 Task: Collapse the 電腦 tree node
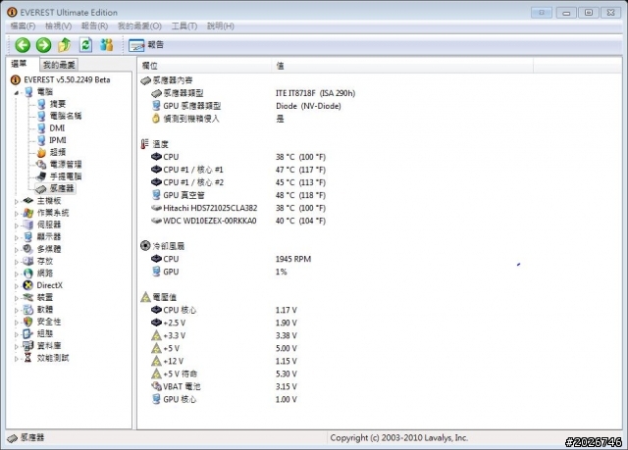click(x=17, y=92)
